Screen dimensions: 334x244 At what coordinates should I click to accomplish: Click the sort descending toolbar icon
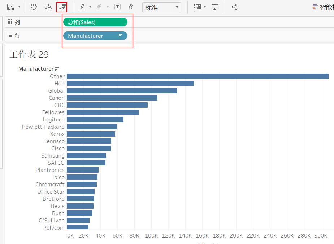62,7
